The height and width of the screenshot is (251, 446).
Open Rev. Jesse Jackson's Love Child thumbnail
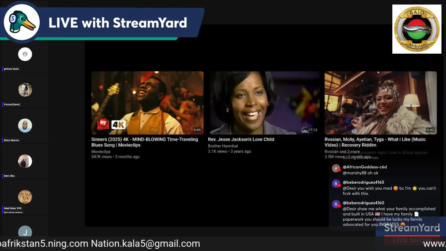click(264, 103)
